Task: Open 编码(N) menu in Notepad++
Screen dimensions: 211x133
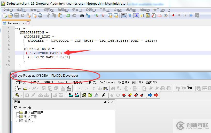Action: (63, 10)
